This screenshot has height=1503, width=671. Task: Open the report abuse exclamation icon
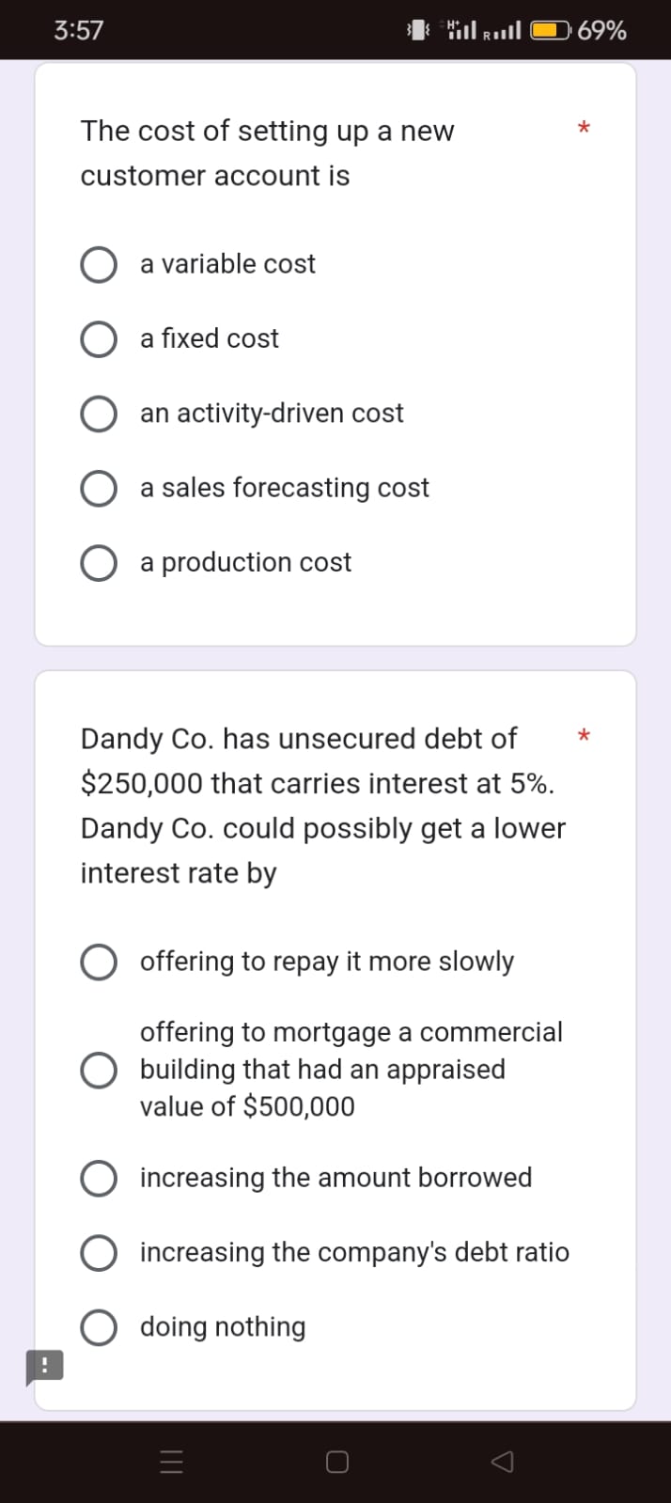[x=43, y=1368]
